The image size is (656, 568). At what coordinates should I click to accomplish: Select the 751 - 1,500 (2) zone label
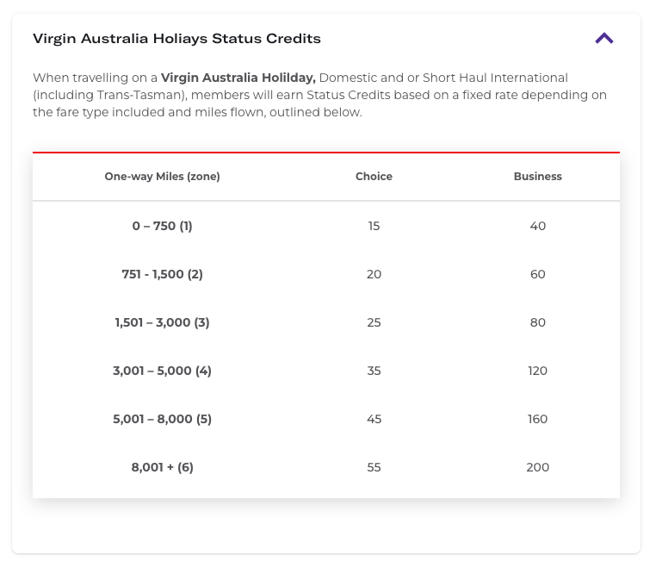tap(163, 274)
